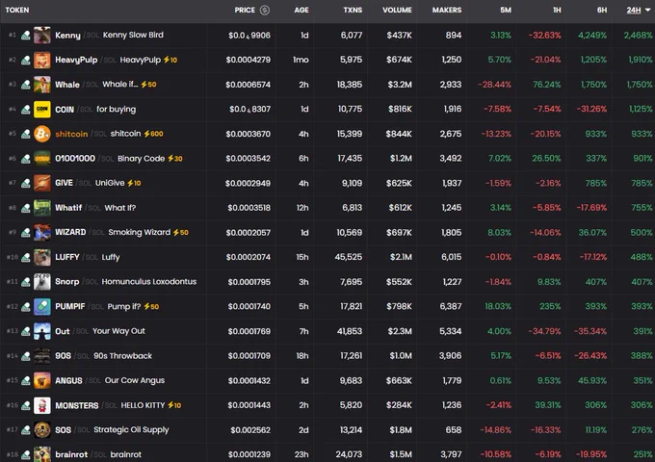The image size is (655, 462).
Task: Sort by the AGE column header
Action: (x=301, y=10)
